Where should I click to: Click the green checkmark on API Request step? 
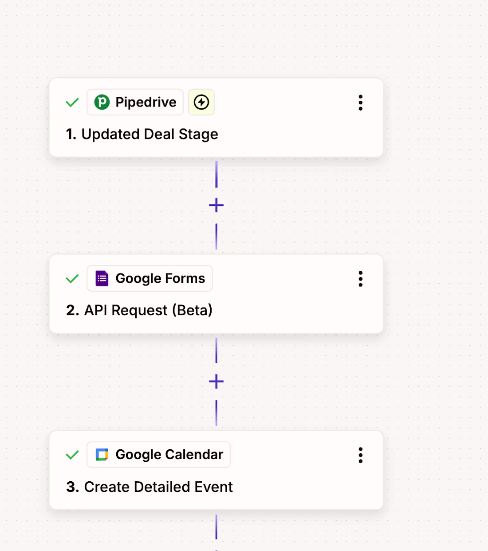click(72, 278)
